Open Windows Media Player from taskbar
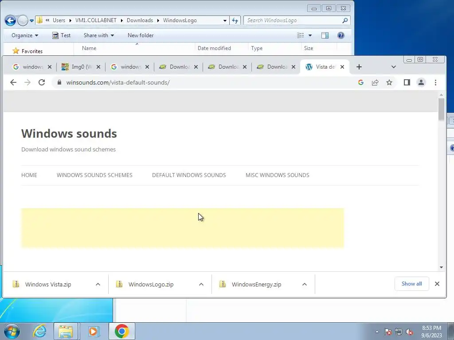454x340 pixels. tap(93, 331)
